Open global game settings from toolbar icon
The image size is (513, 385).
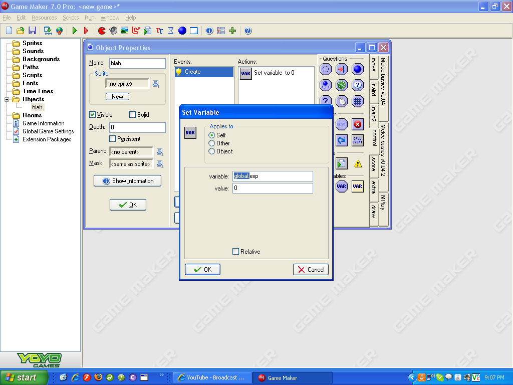(x=221, y=31)
